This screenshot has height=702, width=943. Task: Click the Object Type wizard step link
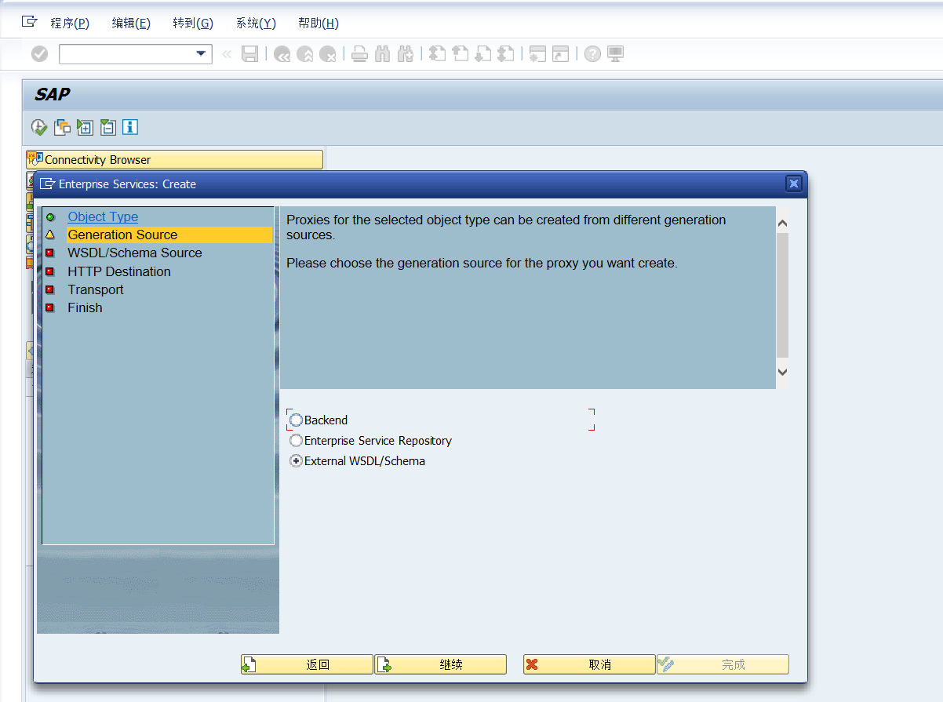[x=103, y=216]
